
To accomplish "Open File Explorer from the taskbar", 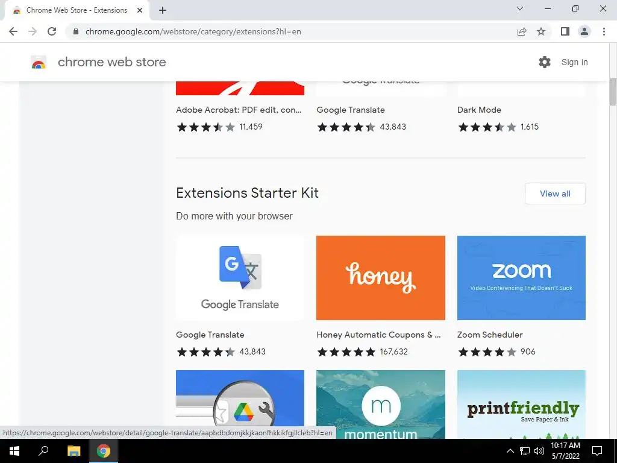I will pos(74,451).
